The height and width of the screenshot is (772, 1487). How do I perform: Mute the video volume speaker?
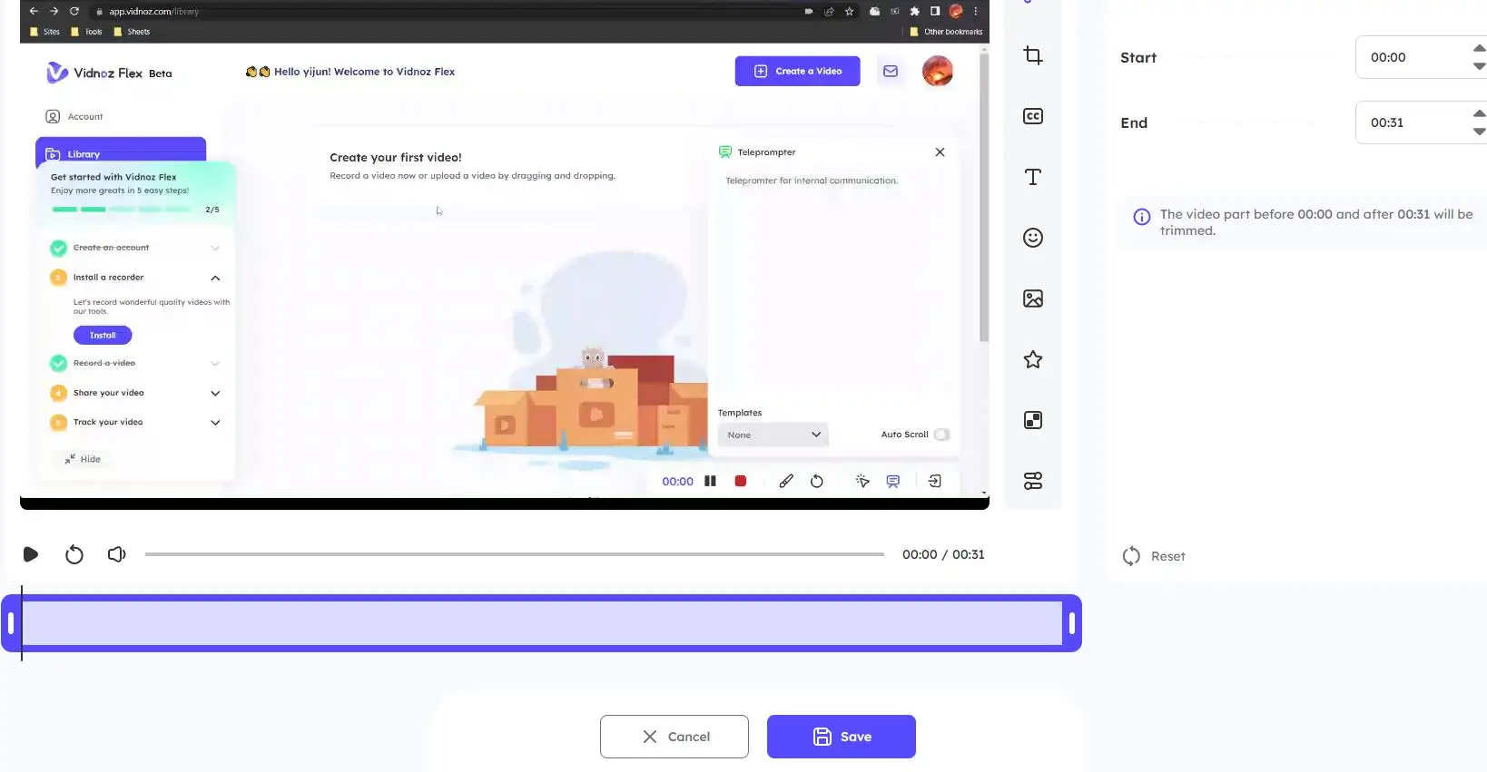pyautogui.click(x=116, y=554)
